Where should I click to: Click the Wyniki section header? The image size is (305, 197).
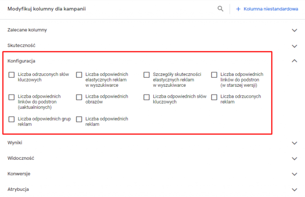(x=15, y=143)
